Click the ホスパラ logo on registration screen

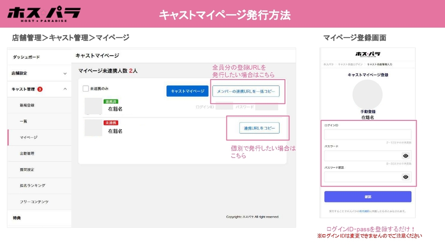pyautogui.click(x=368, y=54)
